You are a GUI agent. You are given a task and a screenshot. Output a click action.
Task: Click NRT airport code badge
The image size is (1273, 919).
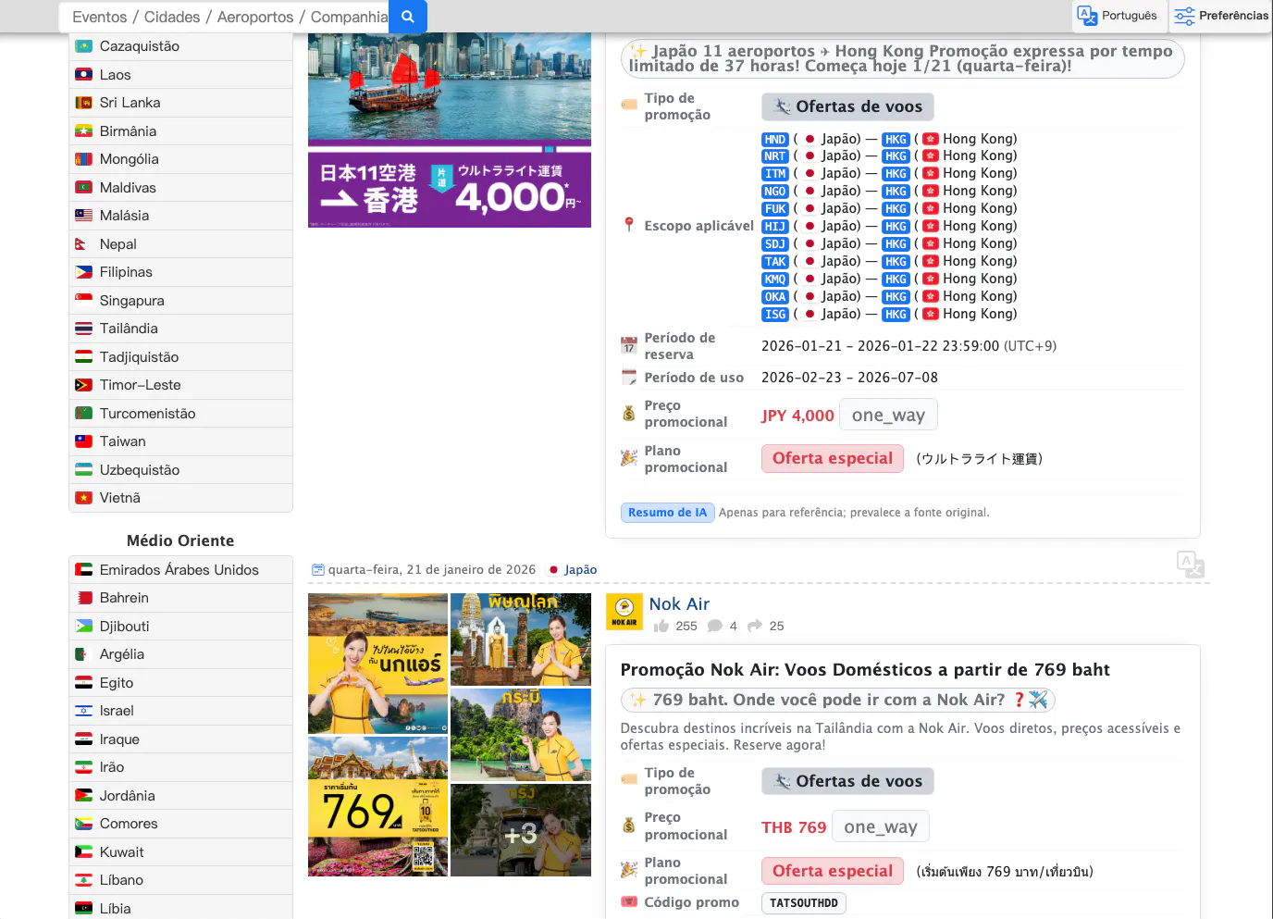tap(775, 156)
